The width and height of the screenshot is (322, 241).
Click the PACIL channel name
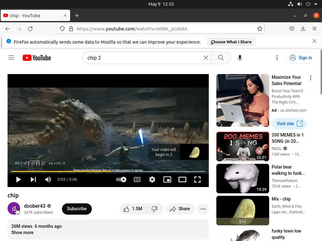click(x=277, y=148)
